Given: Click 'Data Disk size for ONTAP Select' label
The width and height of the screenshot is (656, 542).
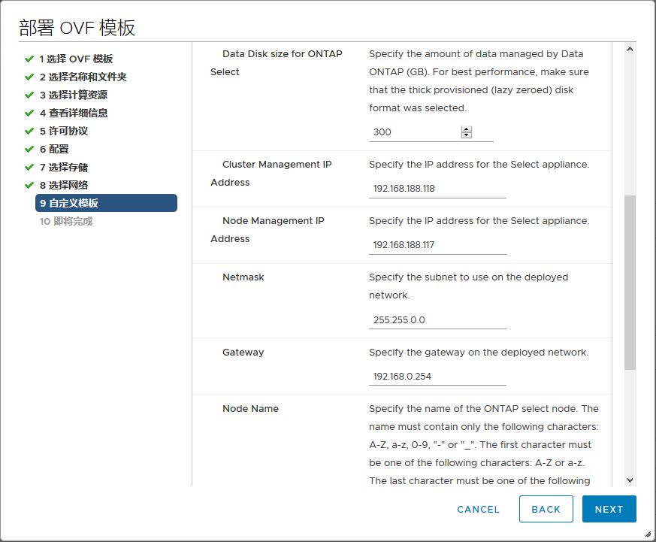Looking at the screenshot, I should (x=277, y=63).
